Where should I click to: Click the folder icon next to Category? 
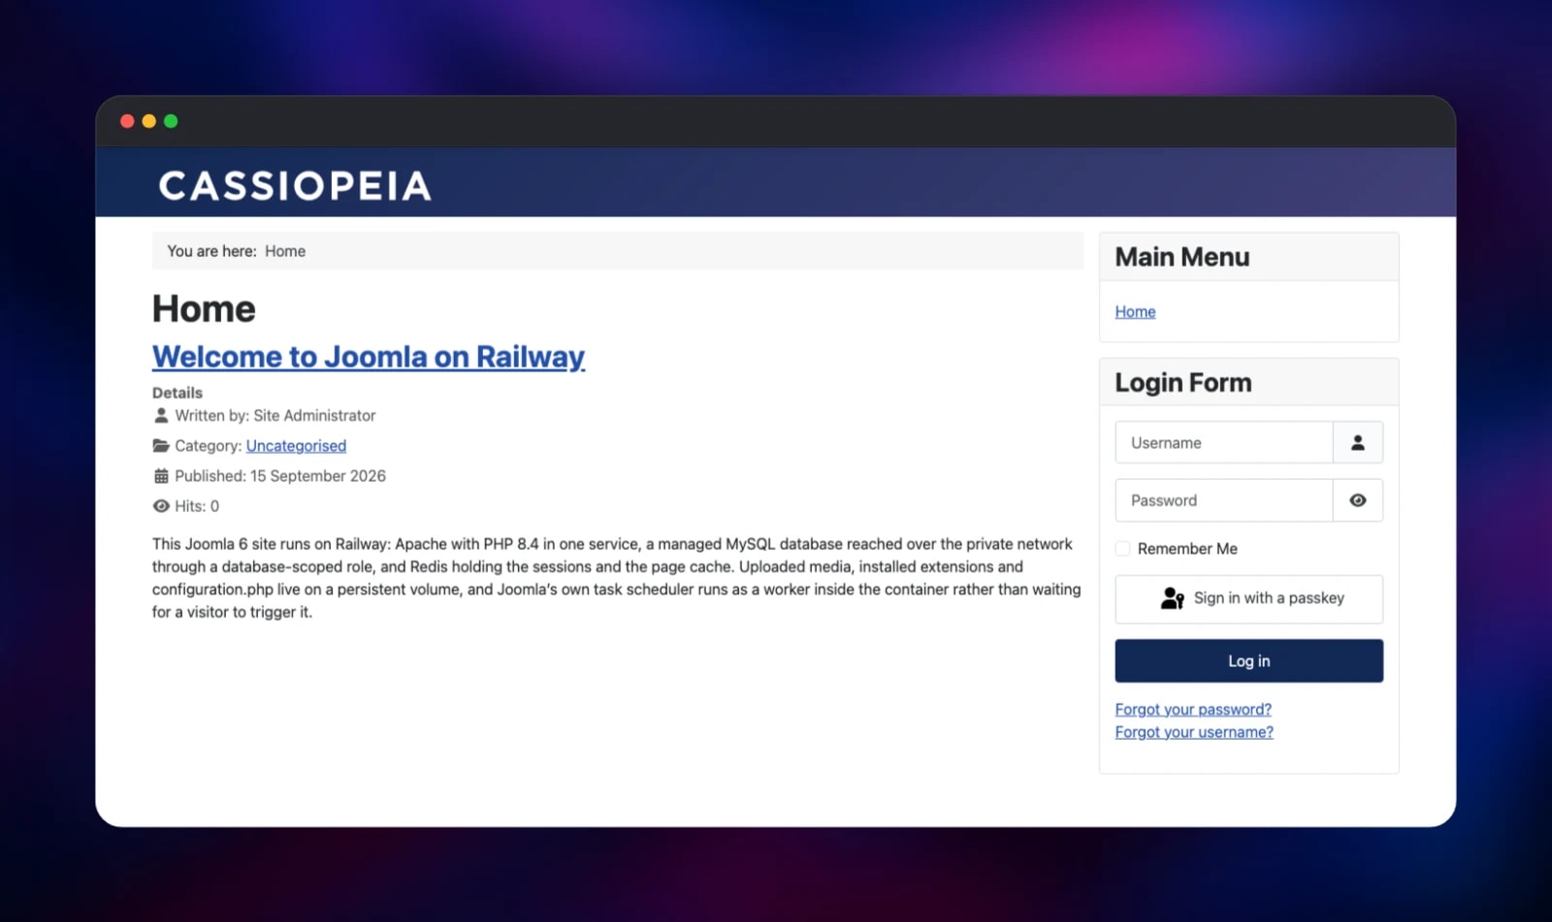[161, 446]
